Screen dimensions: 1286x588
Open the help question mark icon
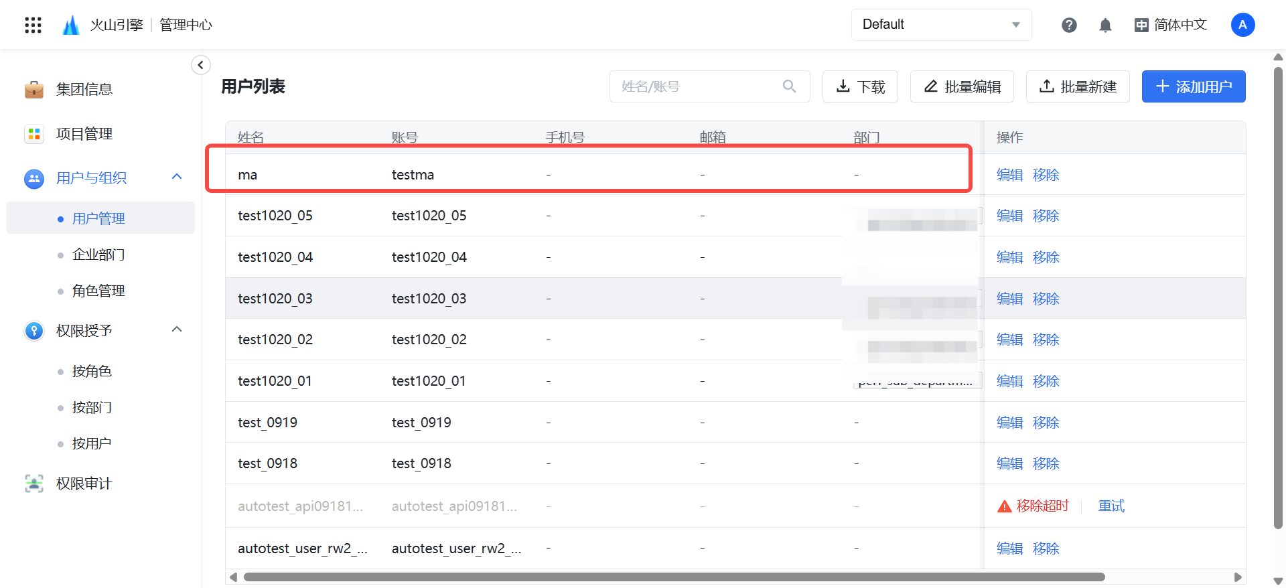click(1069, 25)
